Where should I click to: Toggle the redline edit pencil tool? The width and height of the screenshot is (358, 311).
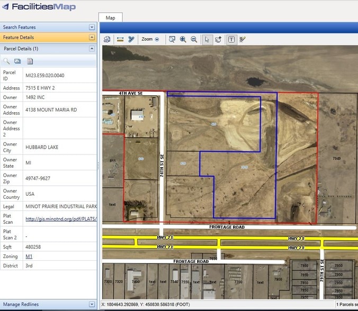coord(243,39)
